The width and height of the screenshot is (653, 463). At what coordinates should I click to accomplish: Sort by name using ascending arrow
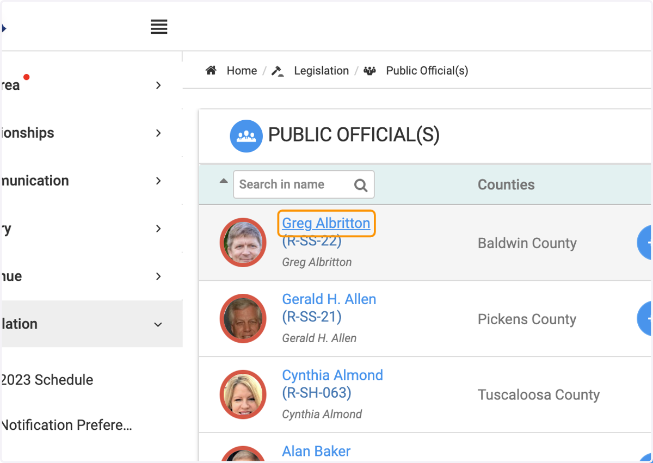pos(223,181)
